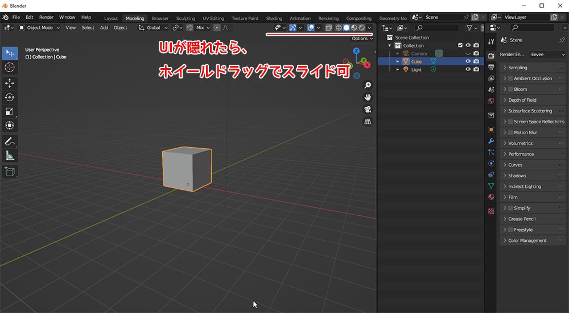Select the Annotate pencil tool
Image resolution: width=569 pixels, height=313 pixels.
click(10, 141)
